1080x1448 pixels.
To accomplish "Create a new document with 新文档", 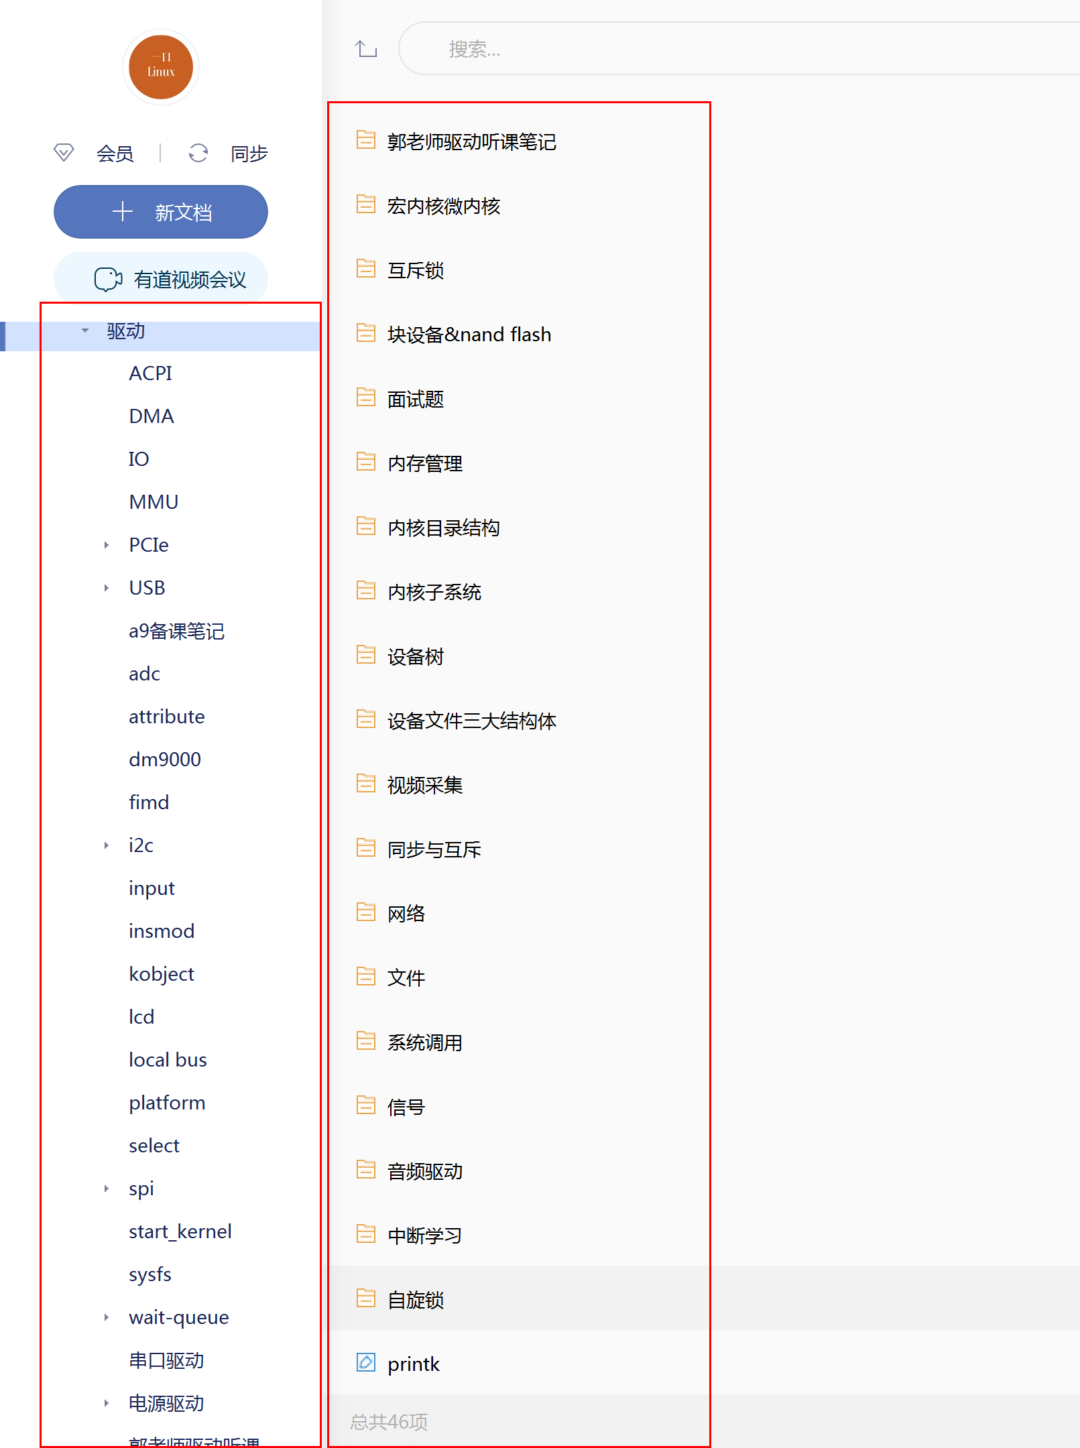I will [161, 212].
